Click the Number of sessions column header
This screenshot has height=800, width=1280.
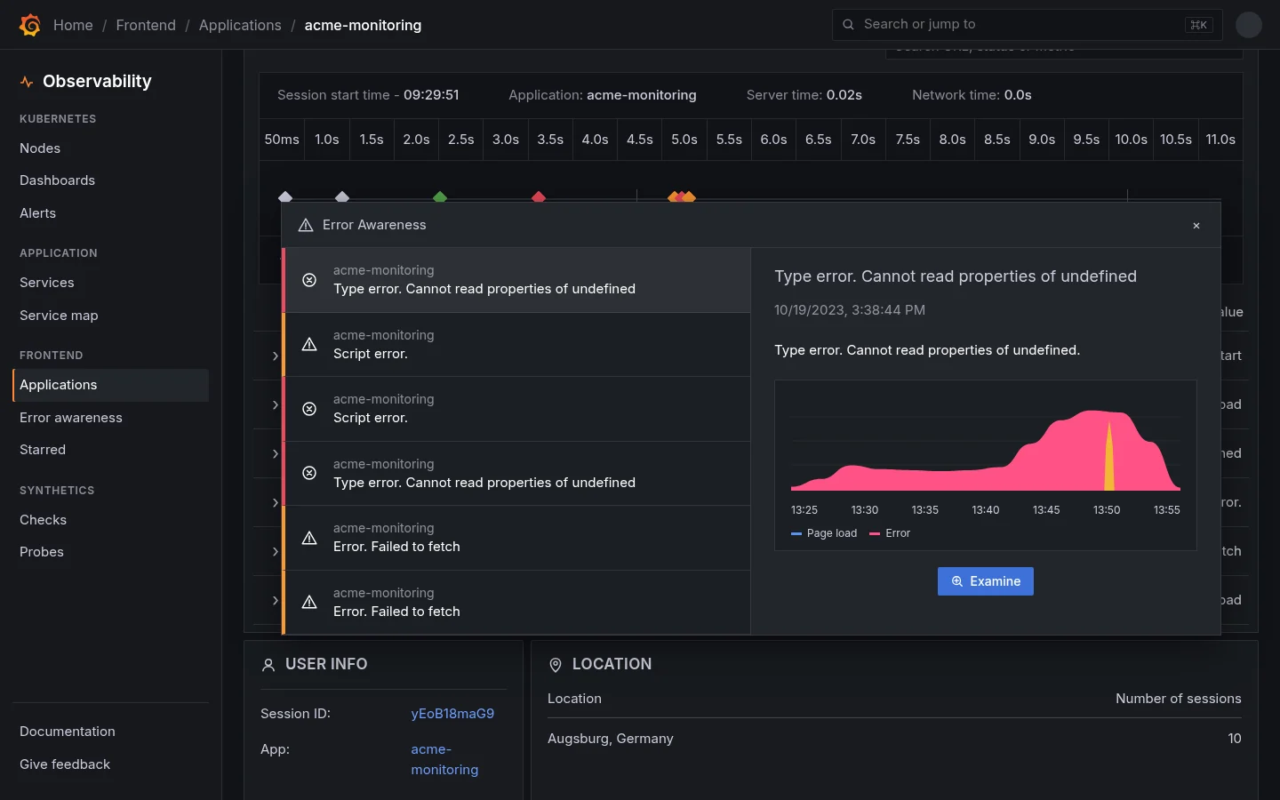[1179, 699]
